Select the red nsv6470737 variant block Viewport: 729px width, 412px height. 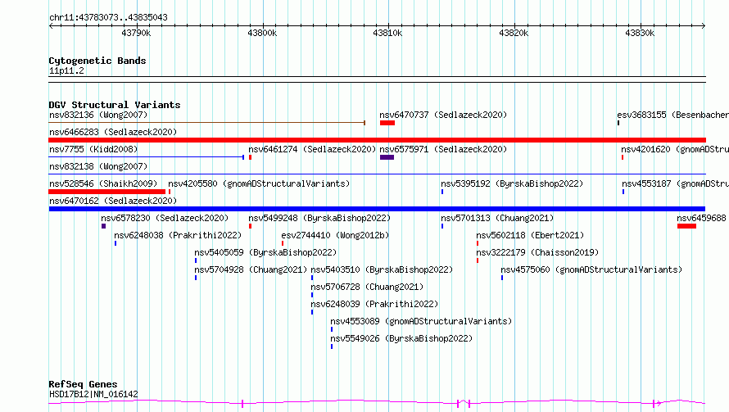point(387,123)
